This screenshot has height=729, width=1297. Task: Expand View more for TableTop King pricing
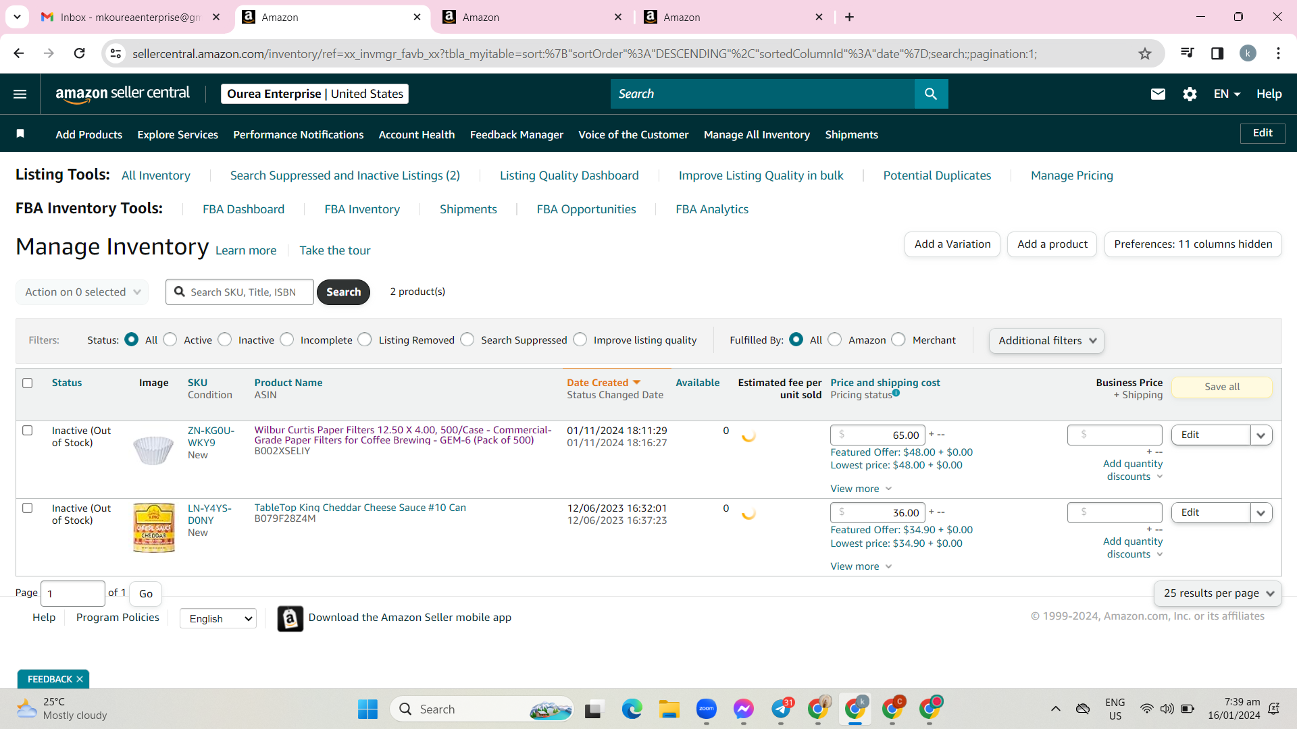pos(861,566)
